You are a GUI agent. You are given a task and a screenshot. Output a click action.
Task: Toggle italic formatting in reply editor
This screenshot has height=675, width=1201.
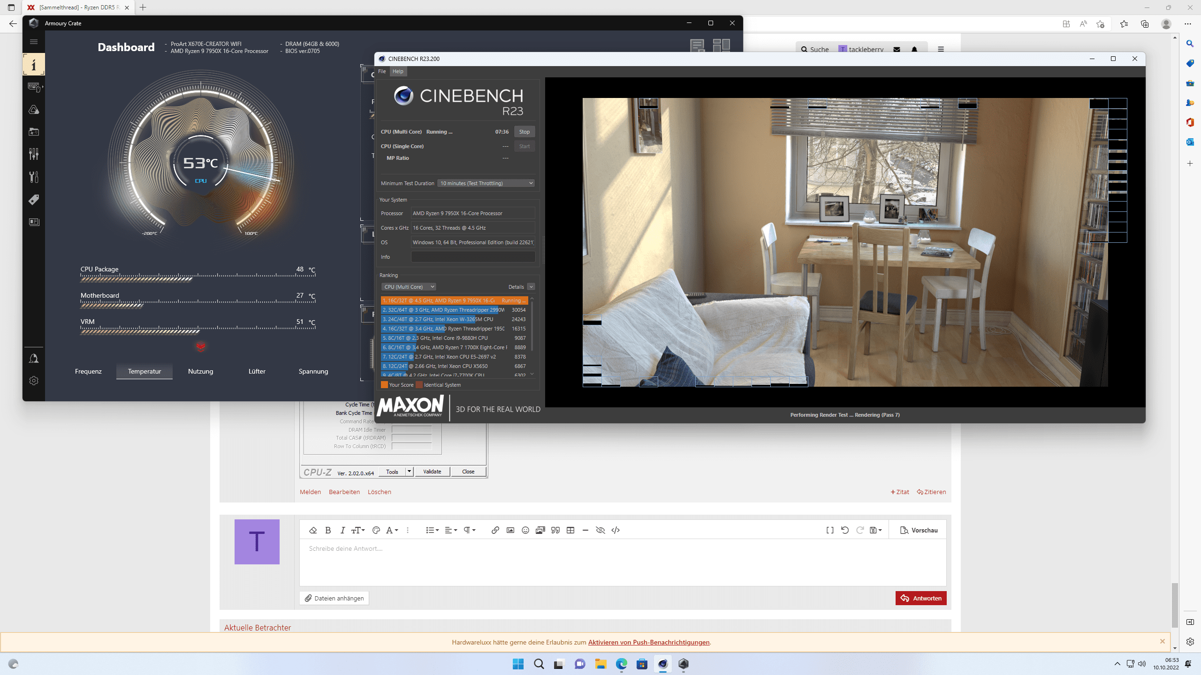click(x=342, y=530)
